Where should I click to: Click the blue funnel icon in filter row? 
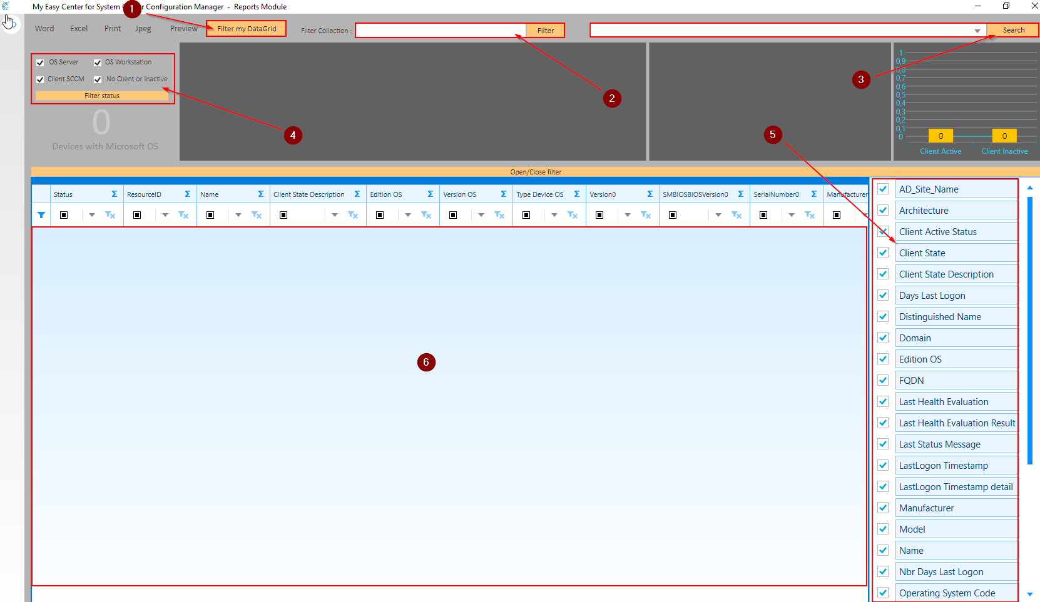(41, 215)
